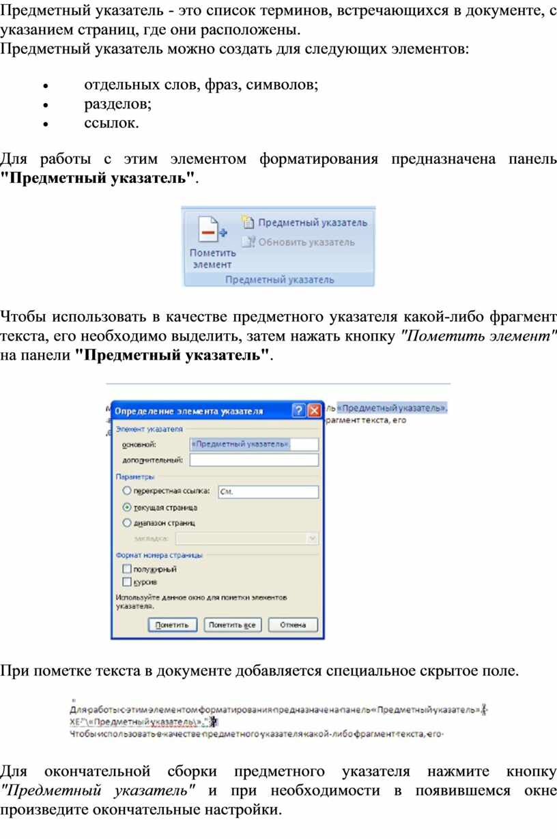557x839 pixels.
Task: Click the bullet text разделов
Action: point(118,104)
